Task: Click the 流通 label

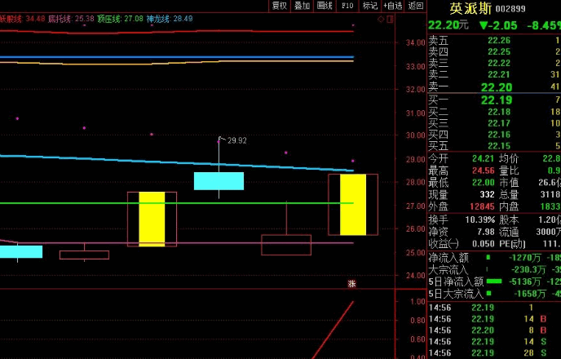Action: tap(509, 232)
